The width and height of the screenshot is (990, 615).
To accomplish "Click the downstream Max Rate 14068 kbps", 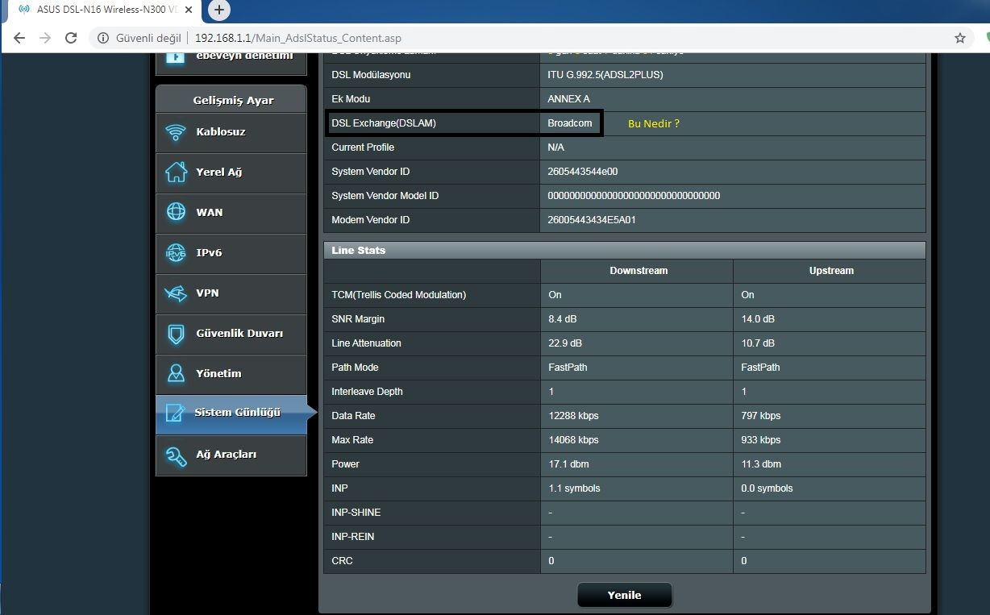I will (x=573, y=440).
